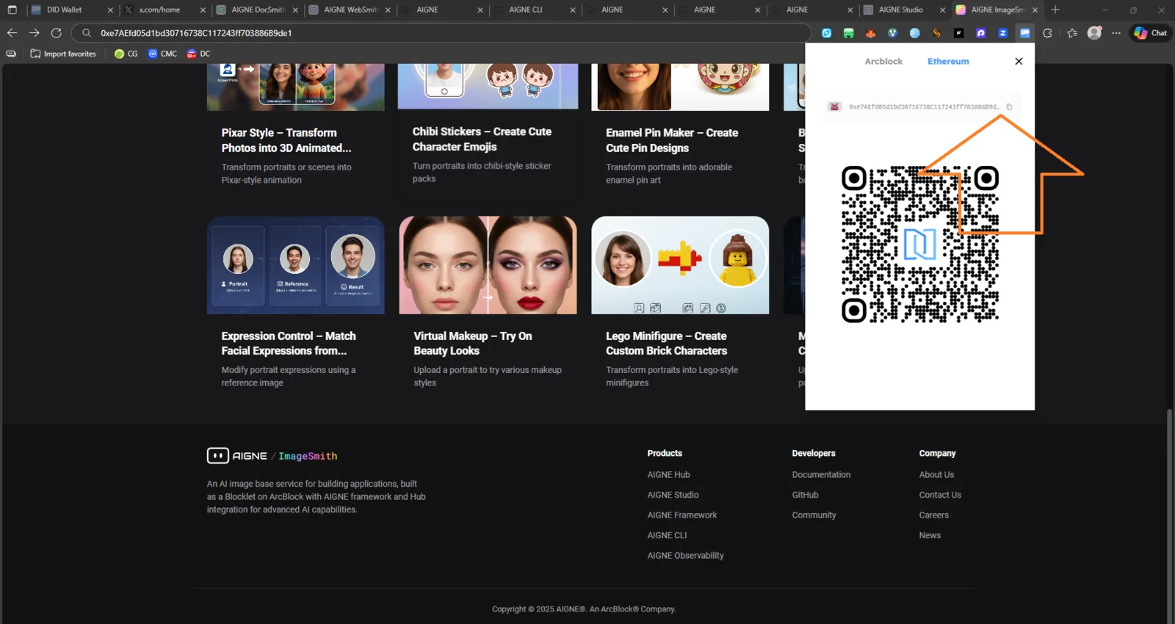1175x624 pixels.
Task: Open the Lego Minifigure thumbnail
Action: pyautogui.click(x=680, y=265)
